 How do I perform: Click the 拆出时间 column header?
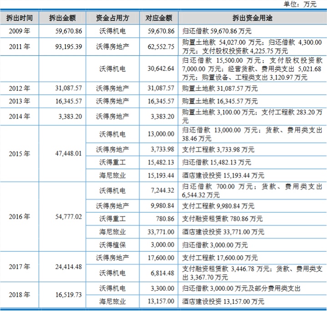[x=20, y=18]
